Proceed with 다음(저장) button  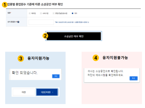click(x=47, y=92)
